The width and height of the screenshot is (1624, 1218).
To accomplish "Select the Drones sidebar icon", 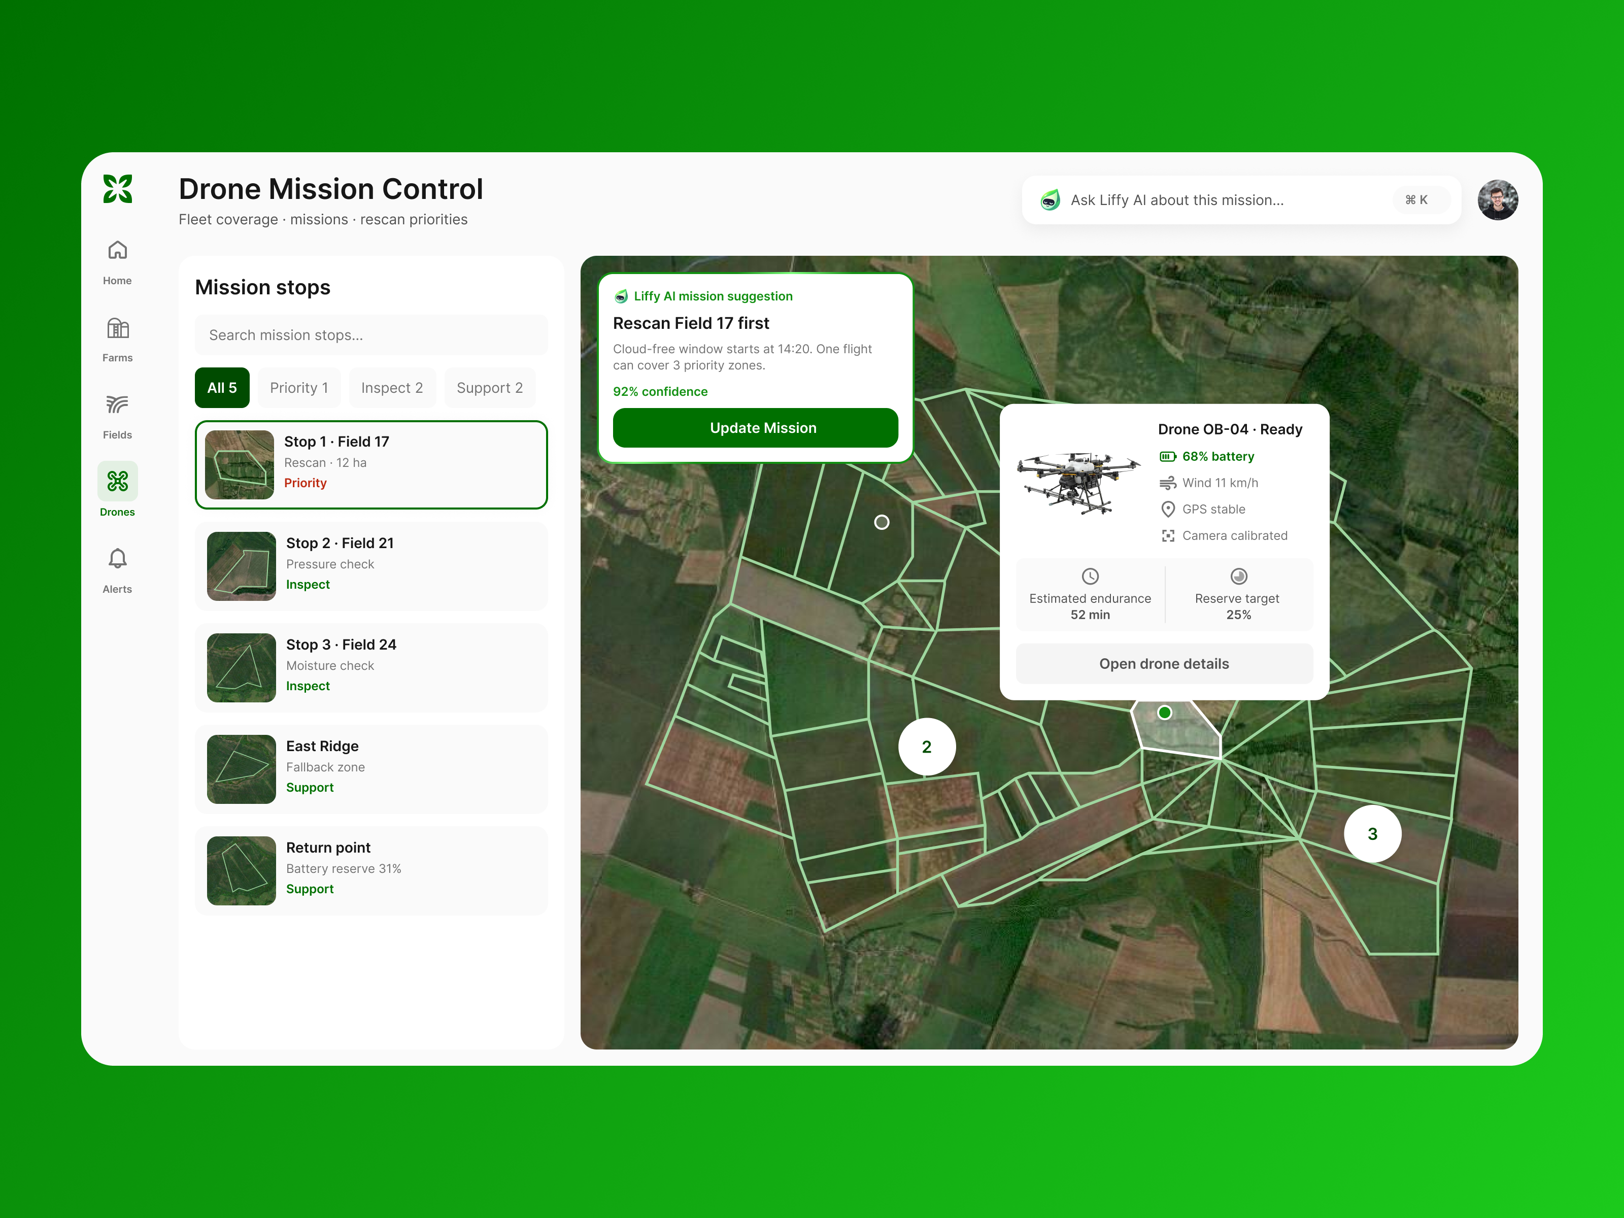I will [117, 481].
